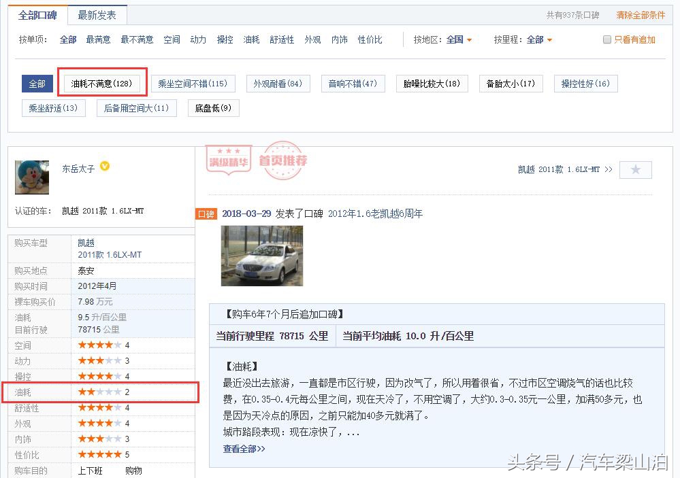Enable the 只看有追加 checkbox
This screenshot has height=478, width=680.
pos(605,39)
